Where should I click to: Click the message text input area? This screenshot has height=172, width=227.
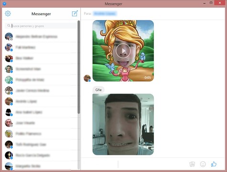click(x=135, y=164)
